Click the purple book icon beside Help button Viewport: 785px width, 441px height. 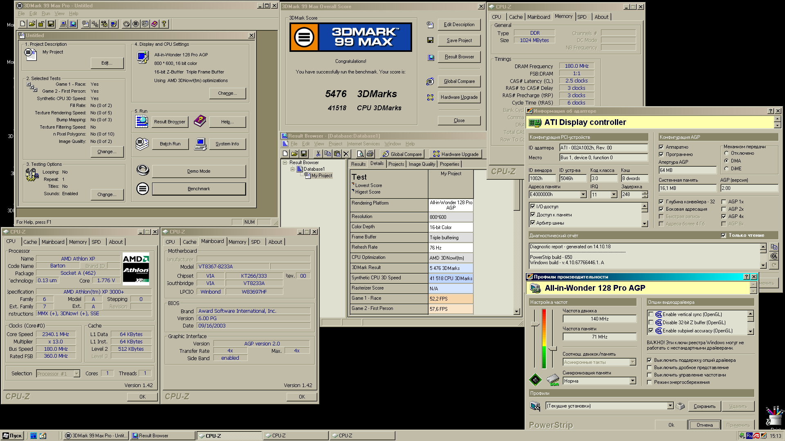(x=200, y=121)
